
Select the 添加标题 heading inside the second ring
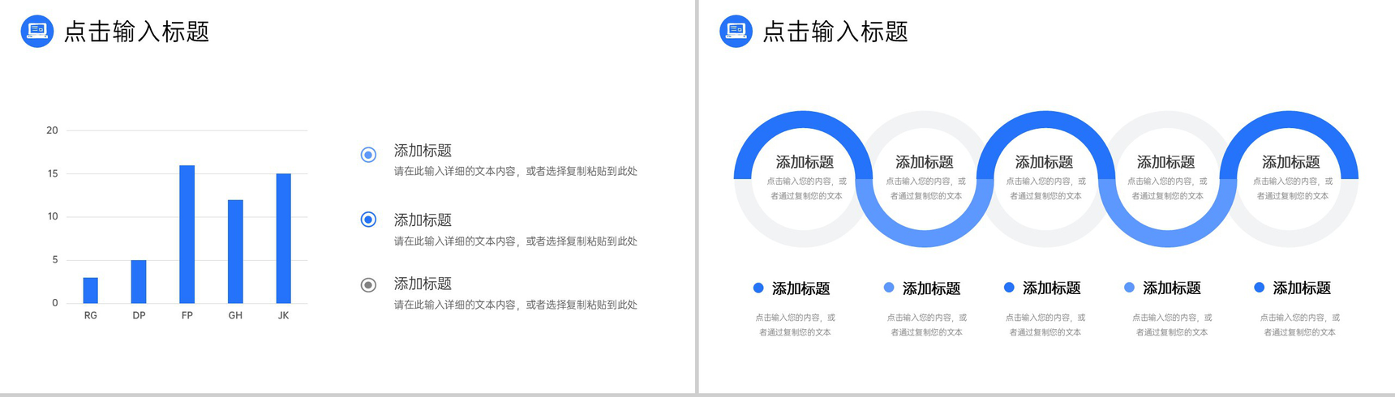[925, 162]
